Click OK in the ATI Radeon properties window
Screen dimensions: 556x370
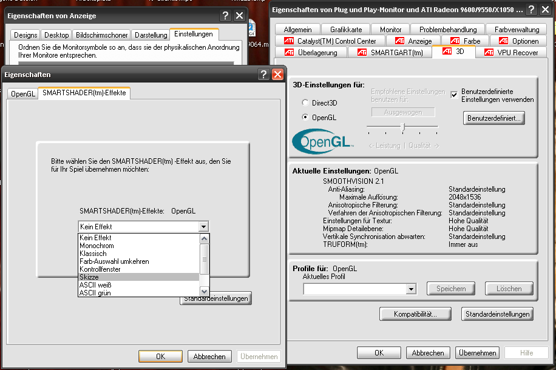[379, 353]
